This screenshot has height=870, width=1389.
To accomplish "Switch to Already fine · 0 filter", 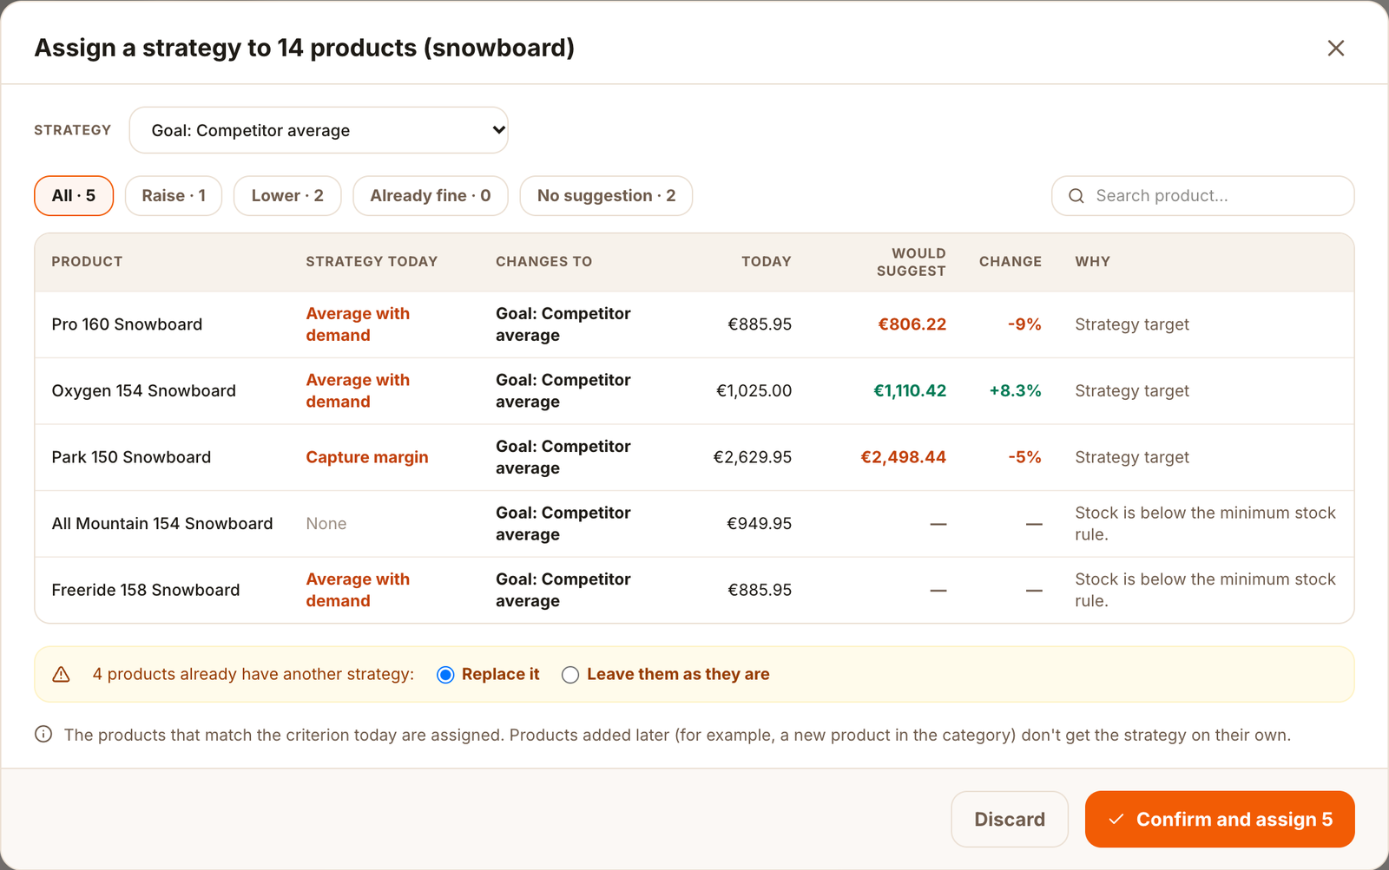I will (431, 196).
